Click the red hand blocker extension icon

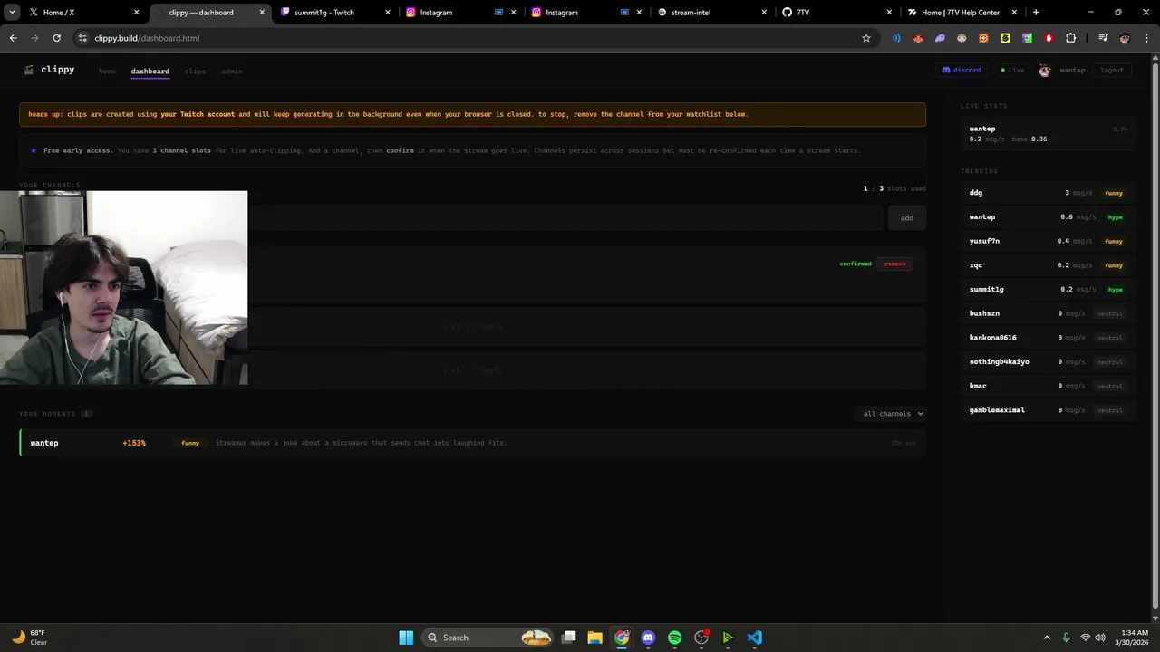point(1049,38)
